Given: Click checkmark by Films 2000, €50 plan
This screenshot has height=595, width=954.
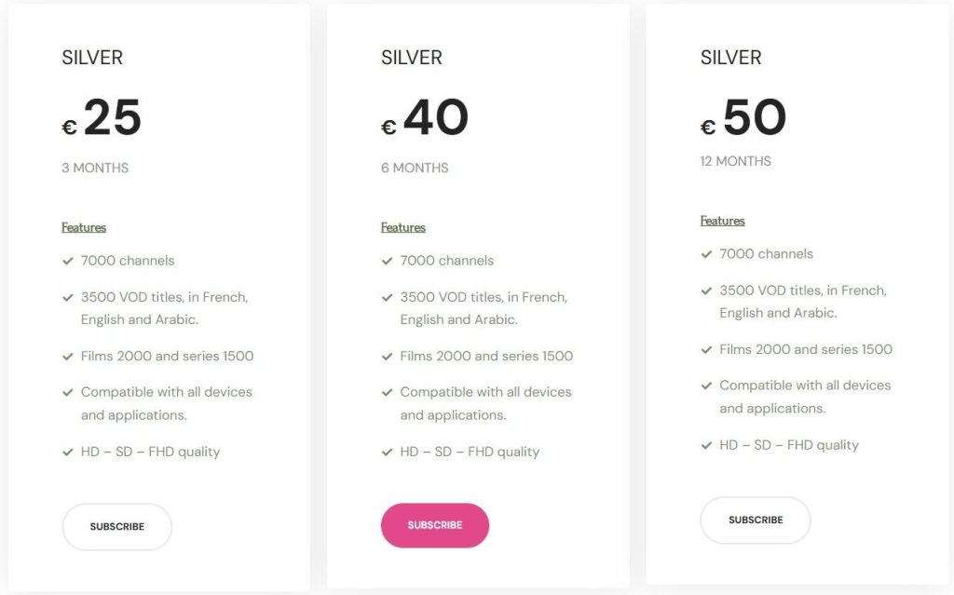Looking at the screenshot, I should pyautogui.click(x=707, y=350).
